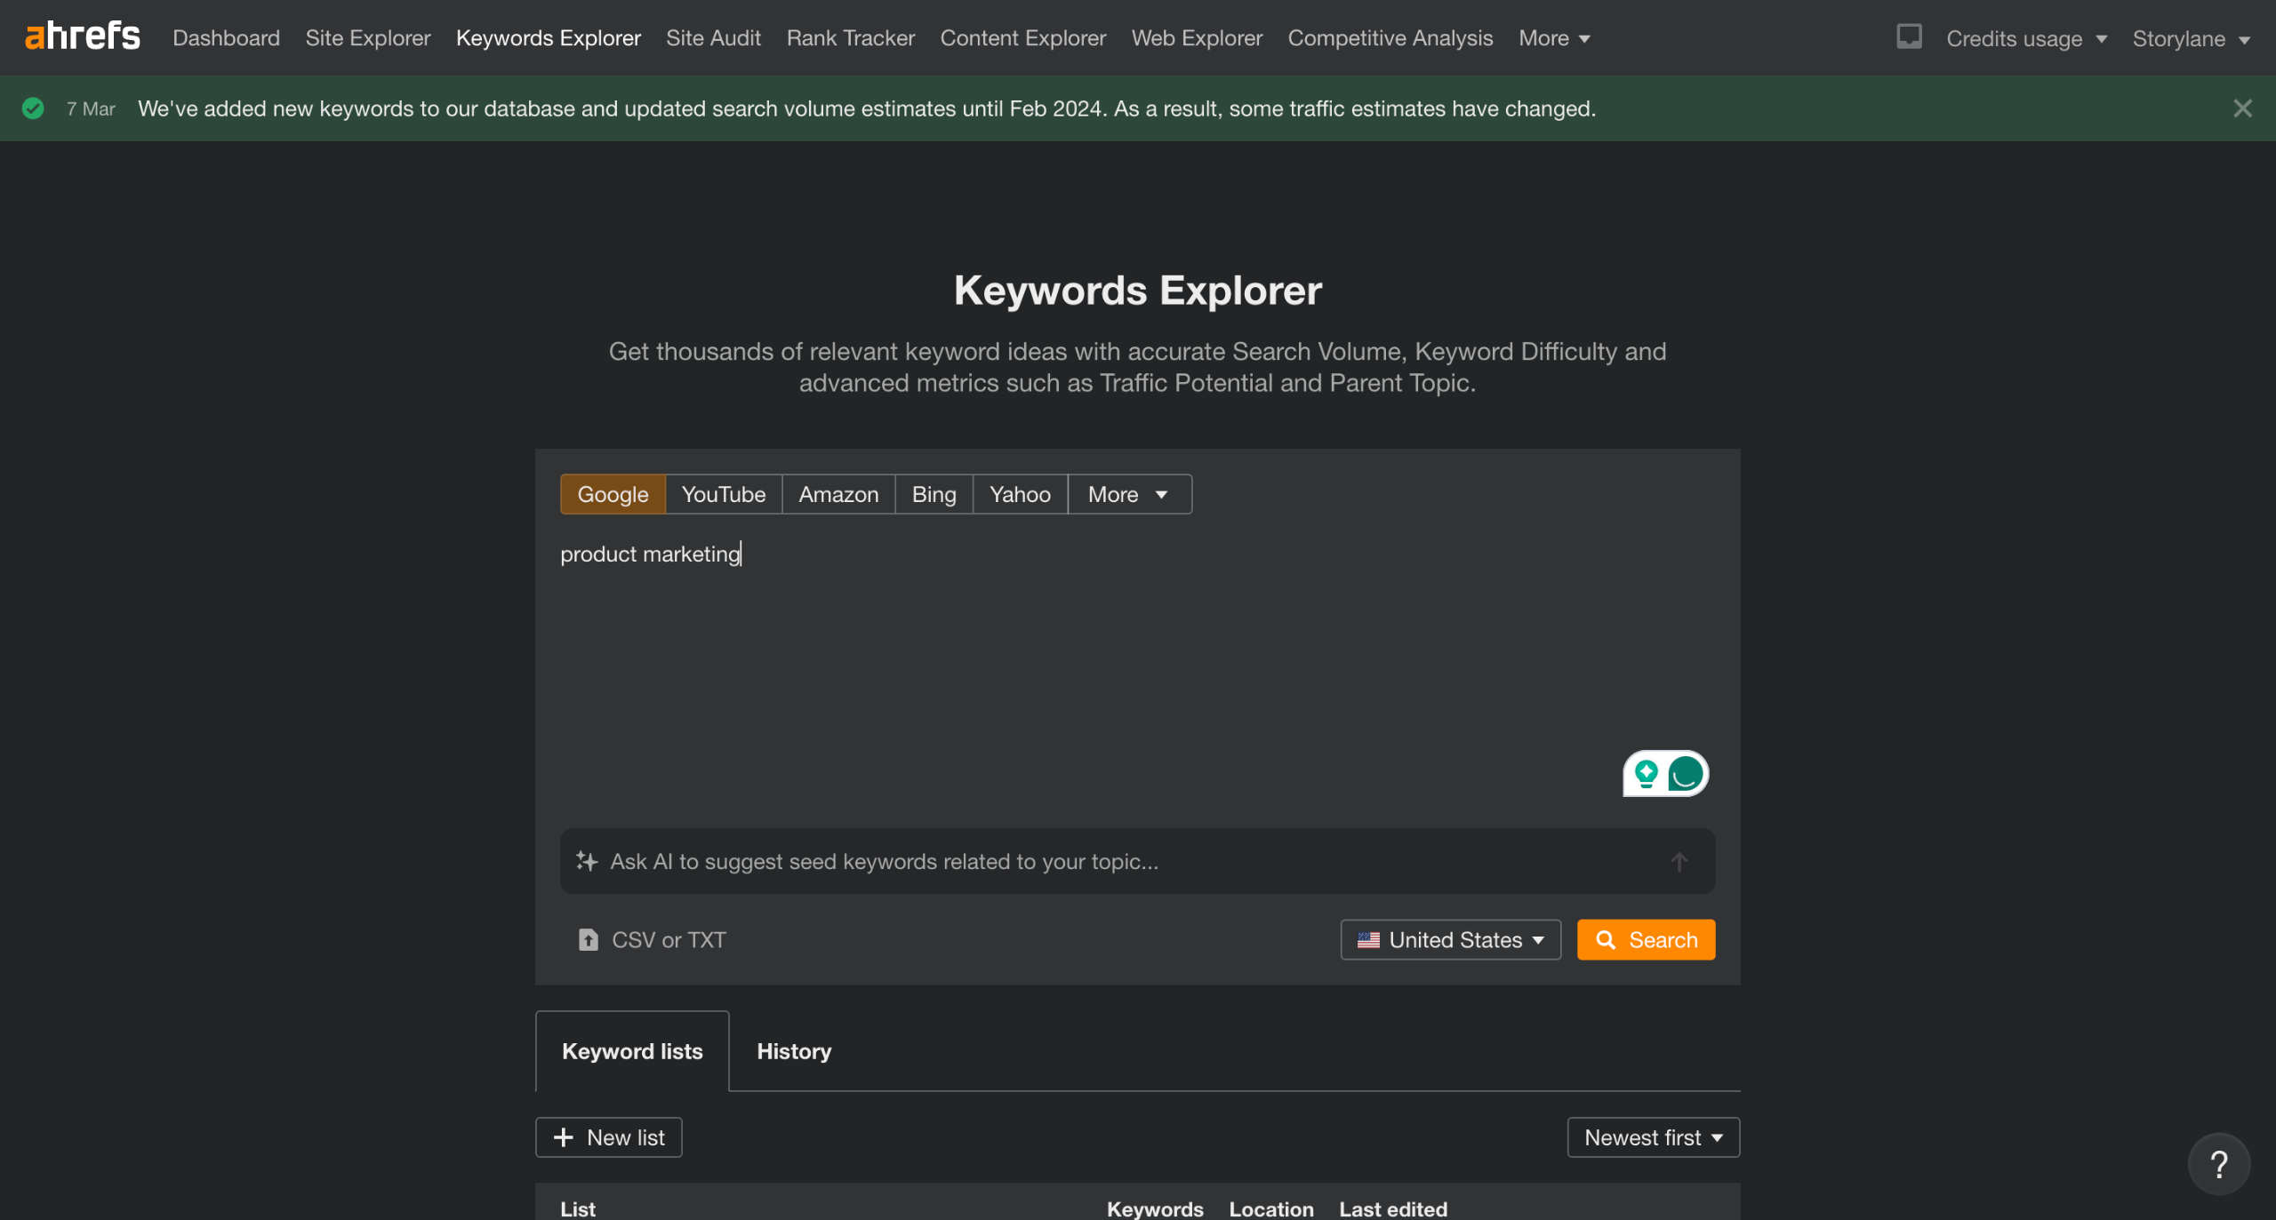Screen dimensions: 2276x1220
Task: Select Amazon search engine
Action: coord(838,494)
